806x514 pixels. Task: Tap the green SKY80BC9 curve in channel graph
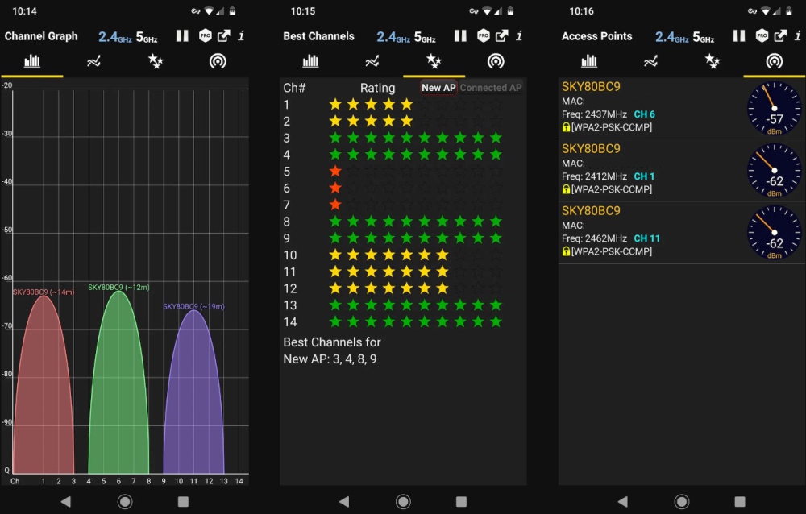click(x=118, y=387)
